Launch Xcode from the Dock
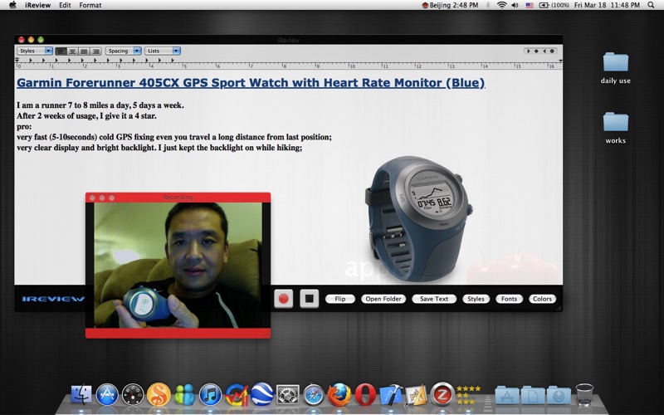 391,395
